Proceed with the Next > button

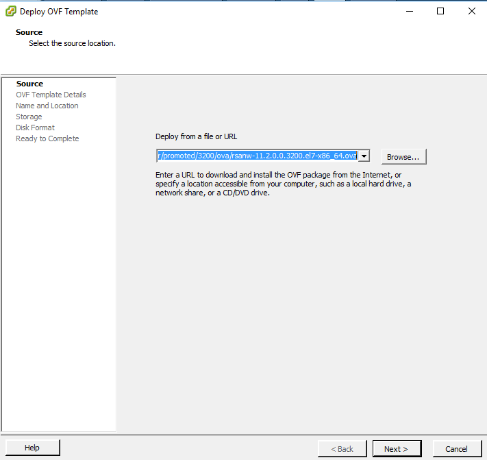click(397, 448)
